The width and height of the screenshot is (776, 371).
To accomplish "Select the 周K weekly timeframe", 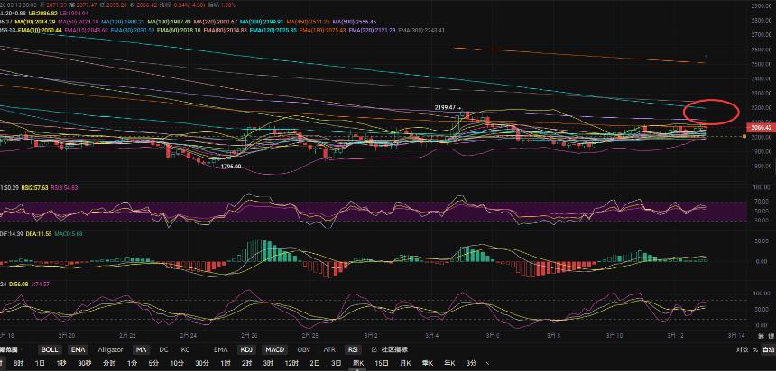I will tap(358, 363).
